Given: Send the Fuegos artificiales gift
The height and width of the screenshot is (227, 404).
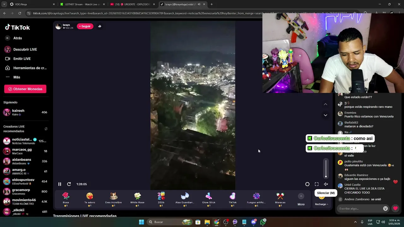Looking at the screenshot, I should tap(256, 200).
